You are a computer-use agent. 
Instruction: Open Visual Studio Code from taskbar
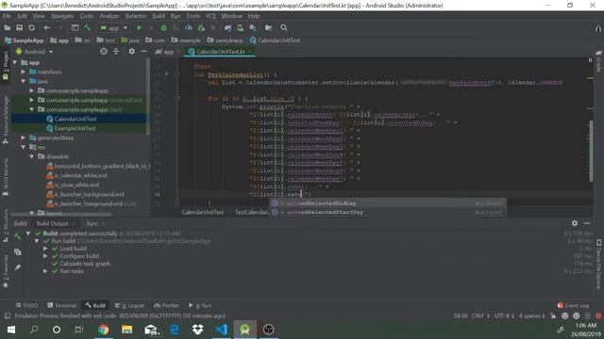click(222, 330)
